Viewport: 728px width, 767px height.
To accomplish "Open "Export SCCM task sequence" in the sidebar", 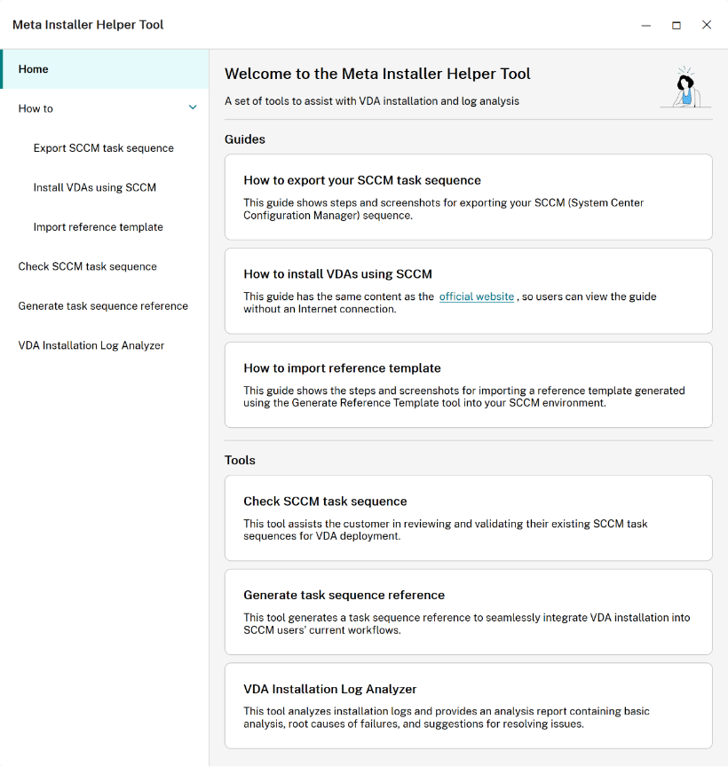I will pyautogui.click(x=103, y=148).
